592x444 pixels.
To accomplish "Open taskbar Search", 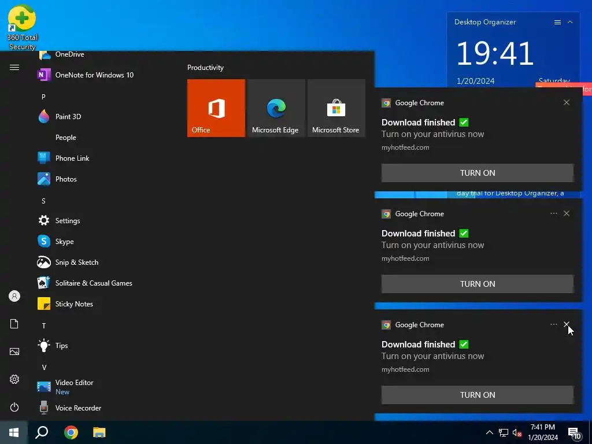I will [x=42, y=432].
